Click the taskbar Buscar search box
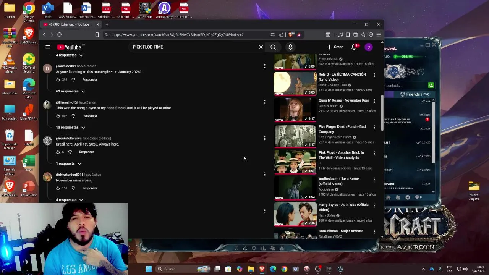The width and height of the screenshot is (489, 275). 184,269
